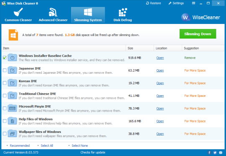Click the green Slimming Down button

(198, 34)
